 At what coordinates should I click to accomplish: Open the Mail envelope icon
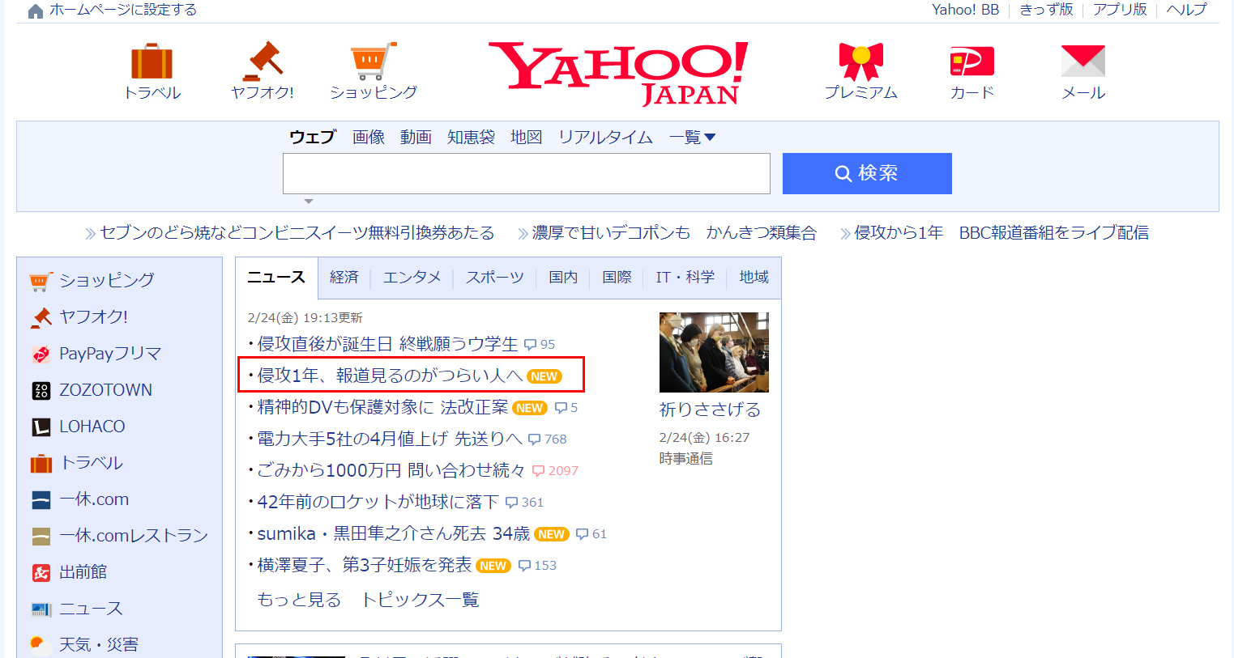coord(1083,61)
